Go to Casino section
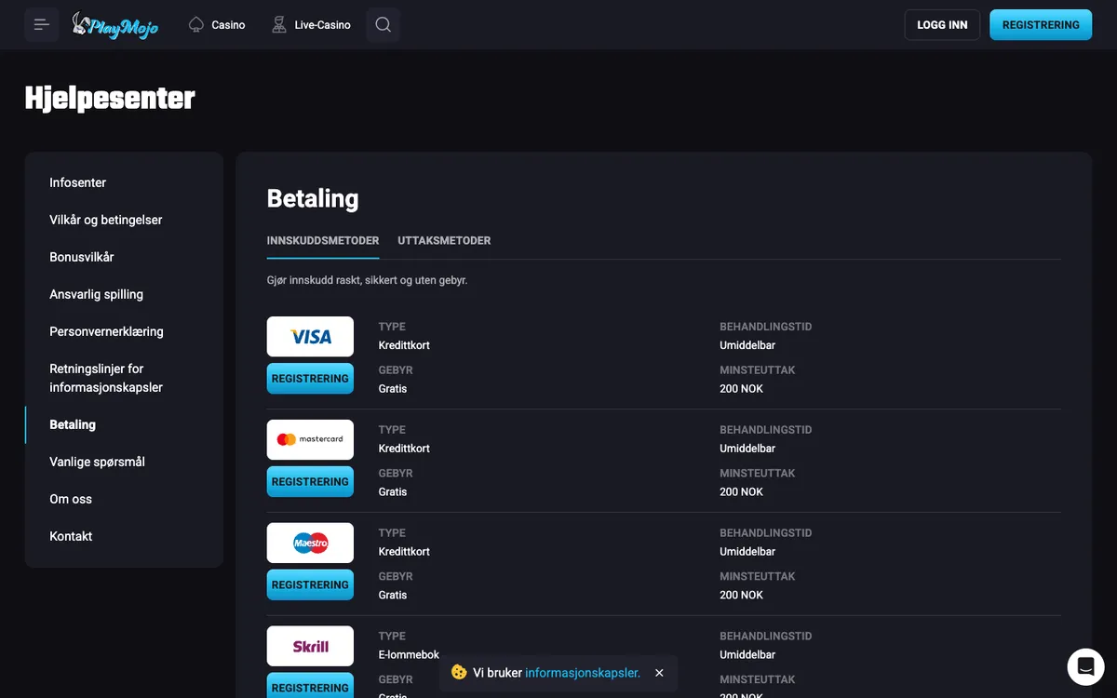The height and width of the screenshot is (698, 1117). coord(217,25)
